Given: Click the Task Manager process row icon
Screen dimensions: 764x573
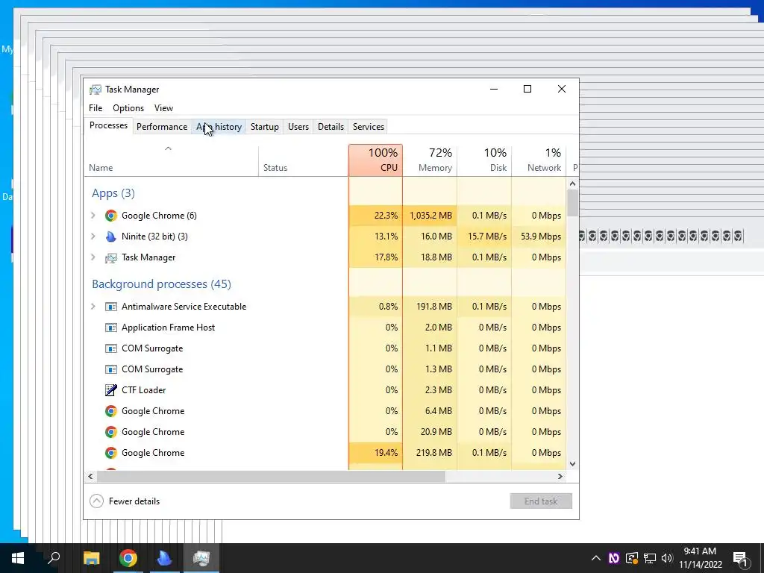Looking at the screenshot, I should [x=111, y=257].
